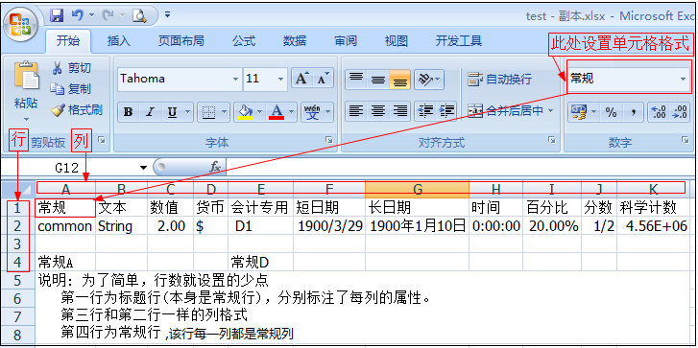Align text to middle of cell

pyautogui.click(x=378, y=80)
